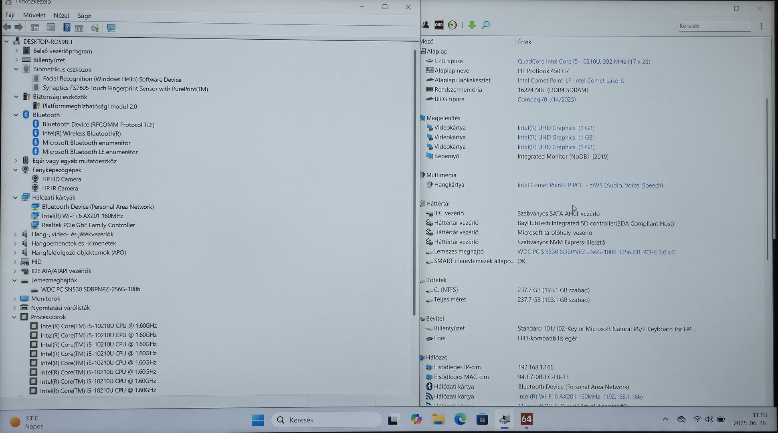Click the Properties toolbar icon
Image resolution: width=778 pixels, height=433 pixels.
[51, 28]
